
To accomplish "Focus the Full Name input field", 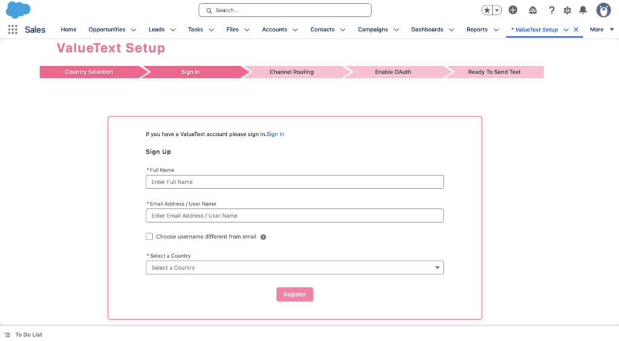I will tap(294, 182).
